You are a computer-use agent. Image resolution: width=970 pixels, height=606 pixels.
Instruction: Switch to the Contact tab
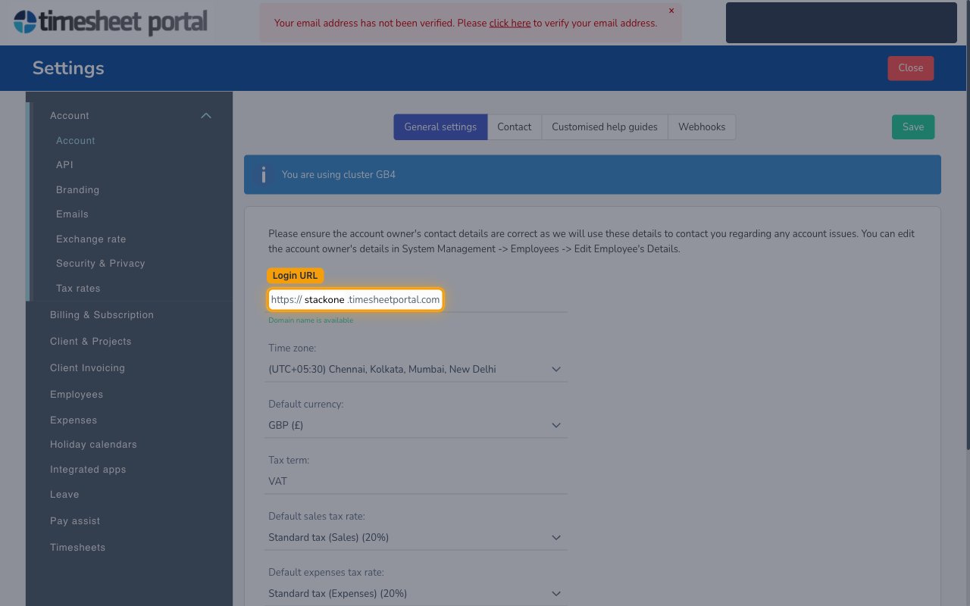pyautogui.click(x=515, y=127)
